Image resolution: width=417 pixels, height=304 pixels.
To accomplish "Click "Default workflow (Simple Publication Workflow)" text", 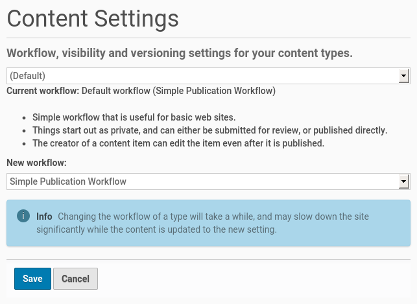I will pyautogui.click(x=178, y=91).
